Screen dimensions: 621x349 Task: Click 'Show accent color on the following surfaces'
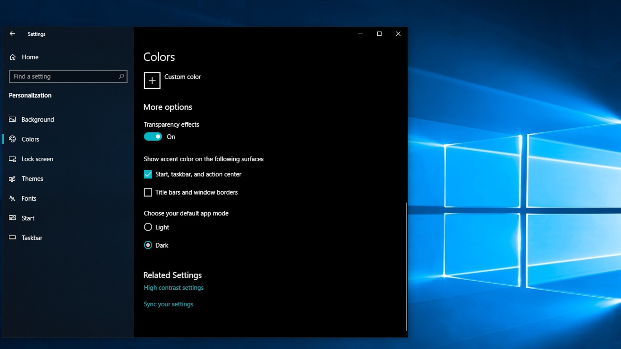(x=203, y=159)
